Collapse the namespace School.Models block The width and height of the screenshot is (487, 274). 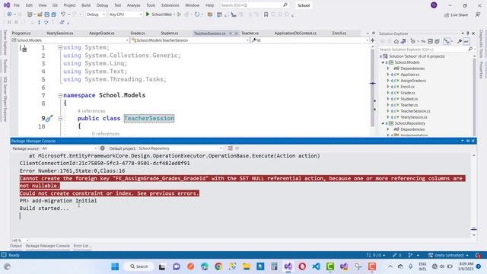tap(60, 95)
